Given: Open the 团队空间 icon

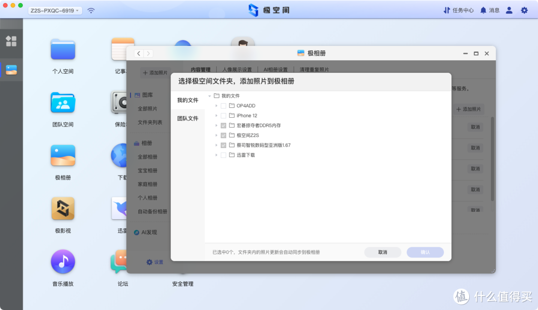Looking at the screenshot, I should tap(62, 102).
